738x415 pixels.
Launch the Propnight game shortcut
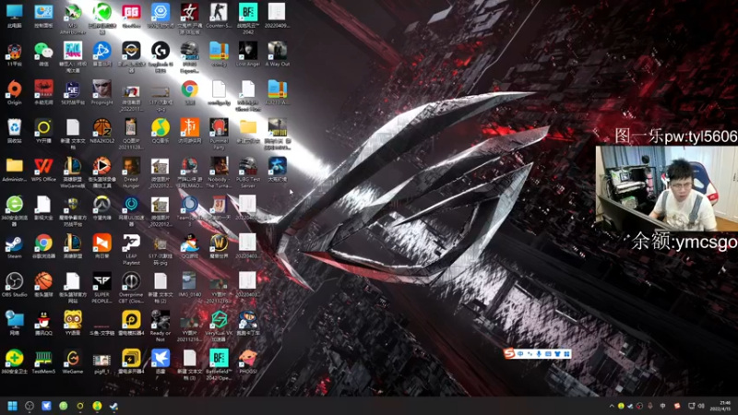coord(101,92)
